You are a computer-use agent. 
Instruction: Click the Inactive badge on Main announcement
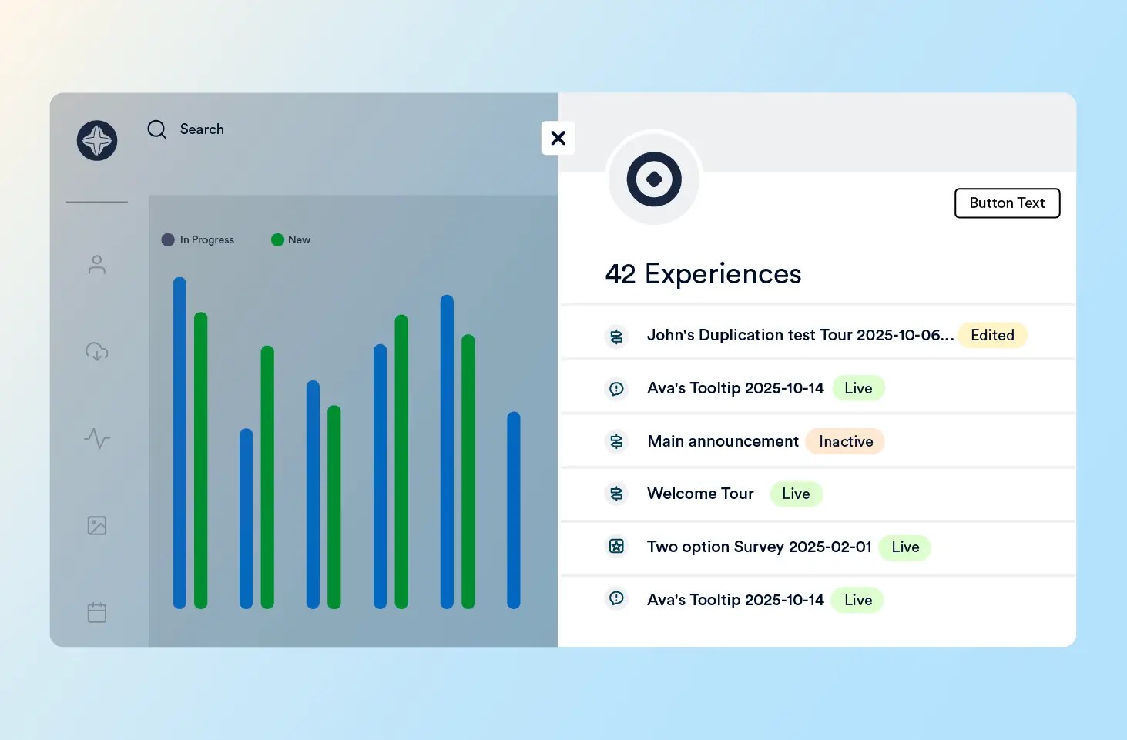[845, 441]
